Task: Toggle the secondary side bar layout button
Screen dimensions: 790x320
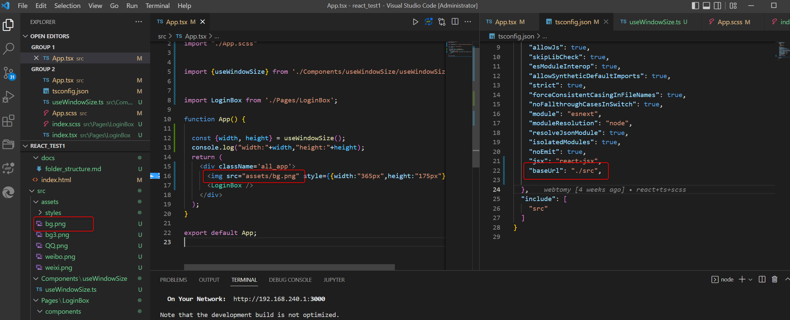Action: point(717,6)
